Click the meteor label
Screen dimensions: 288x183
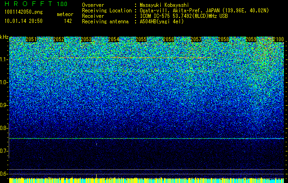[x=65, y=14]
